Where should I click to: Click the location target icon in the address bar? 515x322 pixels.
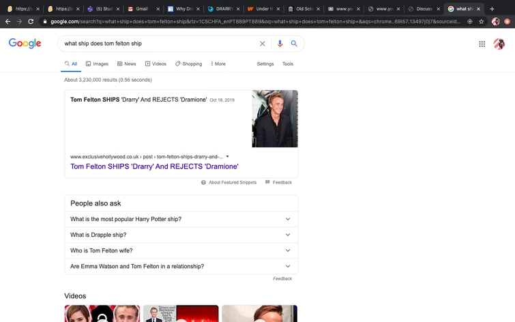click(470, 22)
